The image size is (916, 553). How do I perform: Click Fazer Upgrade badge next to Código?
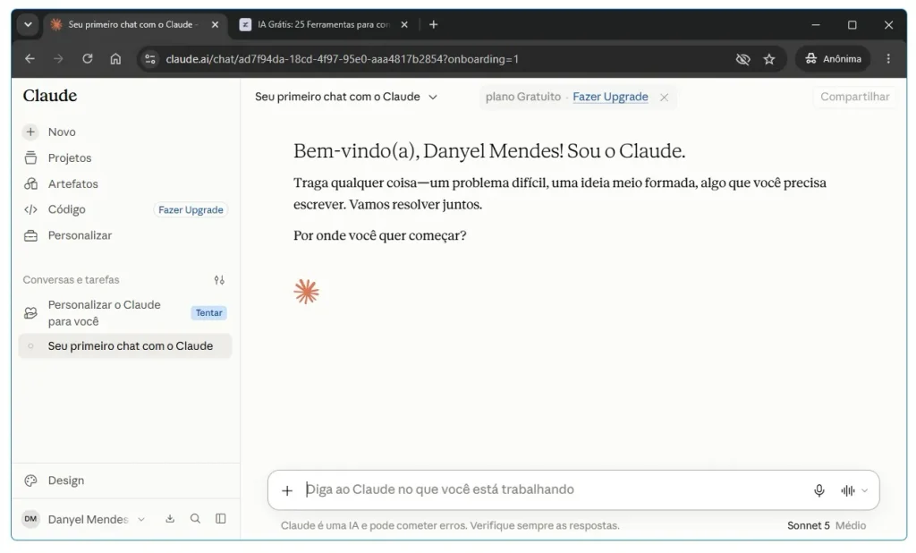(191, 210)
